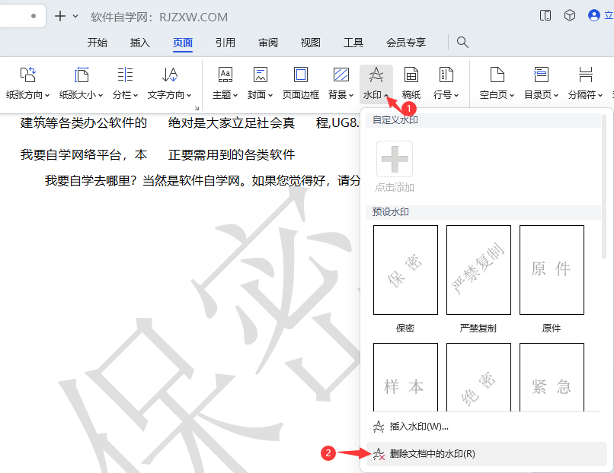This screenshot has width=614, height=473.
Task: Click the 保密 caption under first preset
Action: tap(405, 328)
